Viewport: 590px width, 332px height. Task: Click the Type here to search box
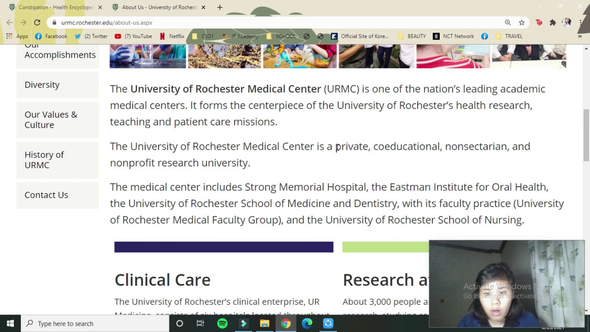pyautogui.click(x=95, y=324)
